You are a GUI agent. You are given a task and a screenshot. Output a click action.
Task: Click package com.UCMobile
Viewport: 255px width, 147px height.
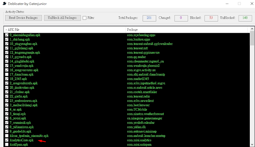(x=137, y=110)
